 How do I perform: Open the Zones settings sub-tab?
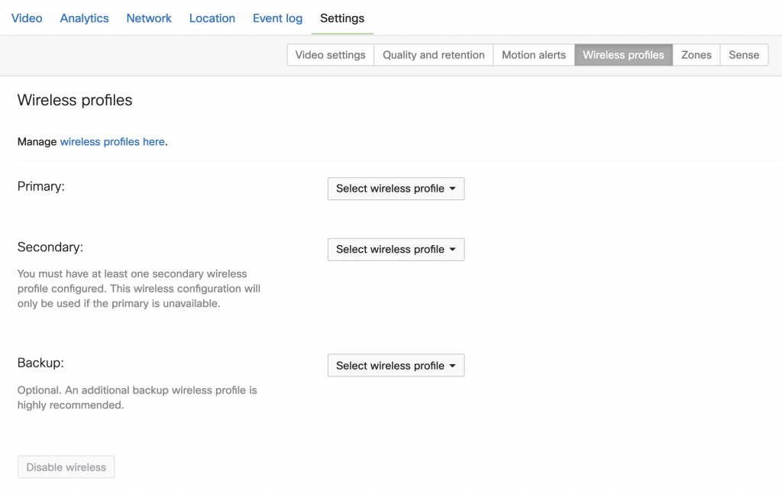696,55
